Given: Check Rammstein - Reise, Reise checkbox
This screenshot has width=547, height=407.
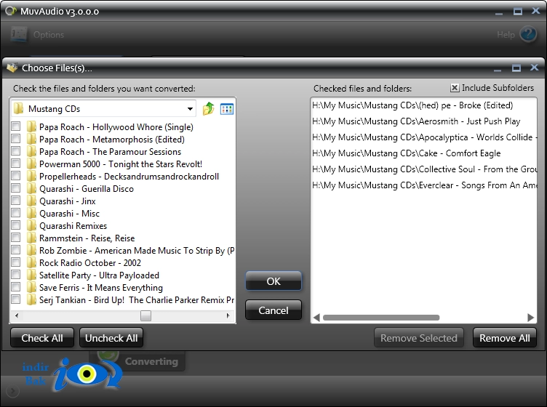Looking at the screenshot, I should click(16, 238).
